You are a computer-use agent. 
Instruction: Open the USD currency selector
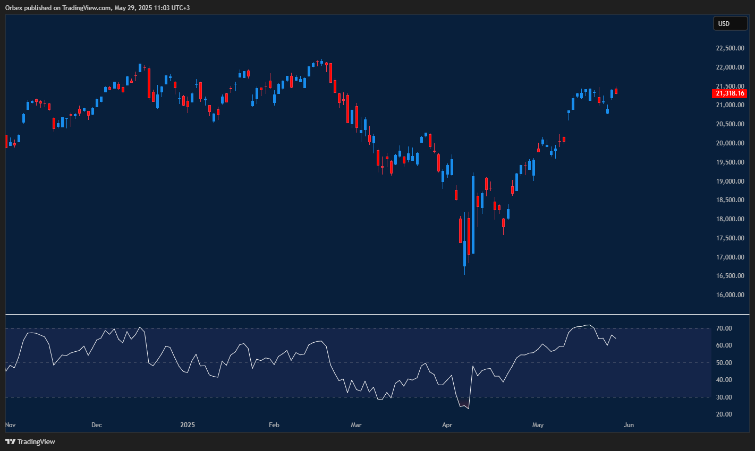click(730, 23)
